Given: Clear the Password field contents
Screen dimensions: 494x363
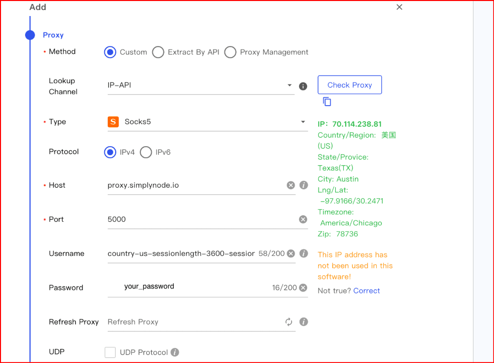Looking at the screenshot, I should (x=303, y=287).
